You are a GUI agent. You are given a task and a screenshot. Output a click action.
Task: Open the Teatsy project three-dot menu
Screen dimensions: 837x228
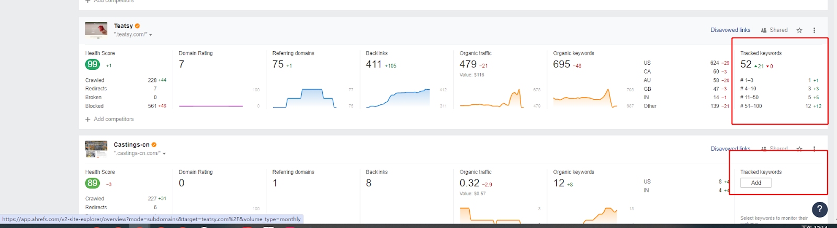coord(814,30)
